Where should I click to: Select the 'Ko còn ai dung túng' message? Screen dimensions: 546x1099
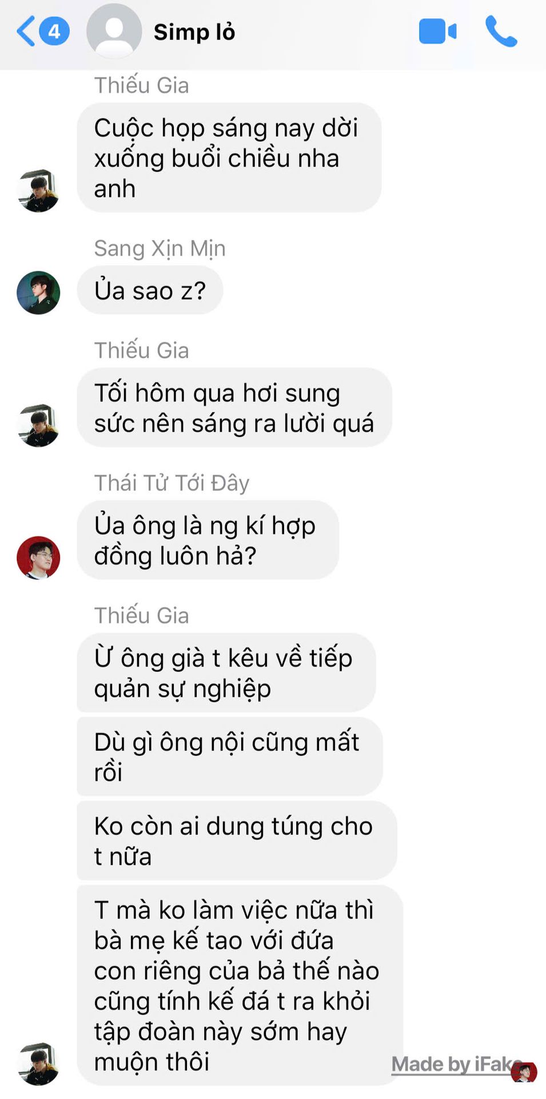pyautogui.click(x=237, y=840)
